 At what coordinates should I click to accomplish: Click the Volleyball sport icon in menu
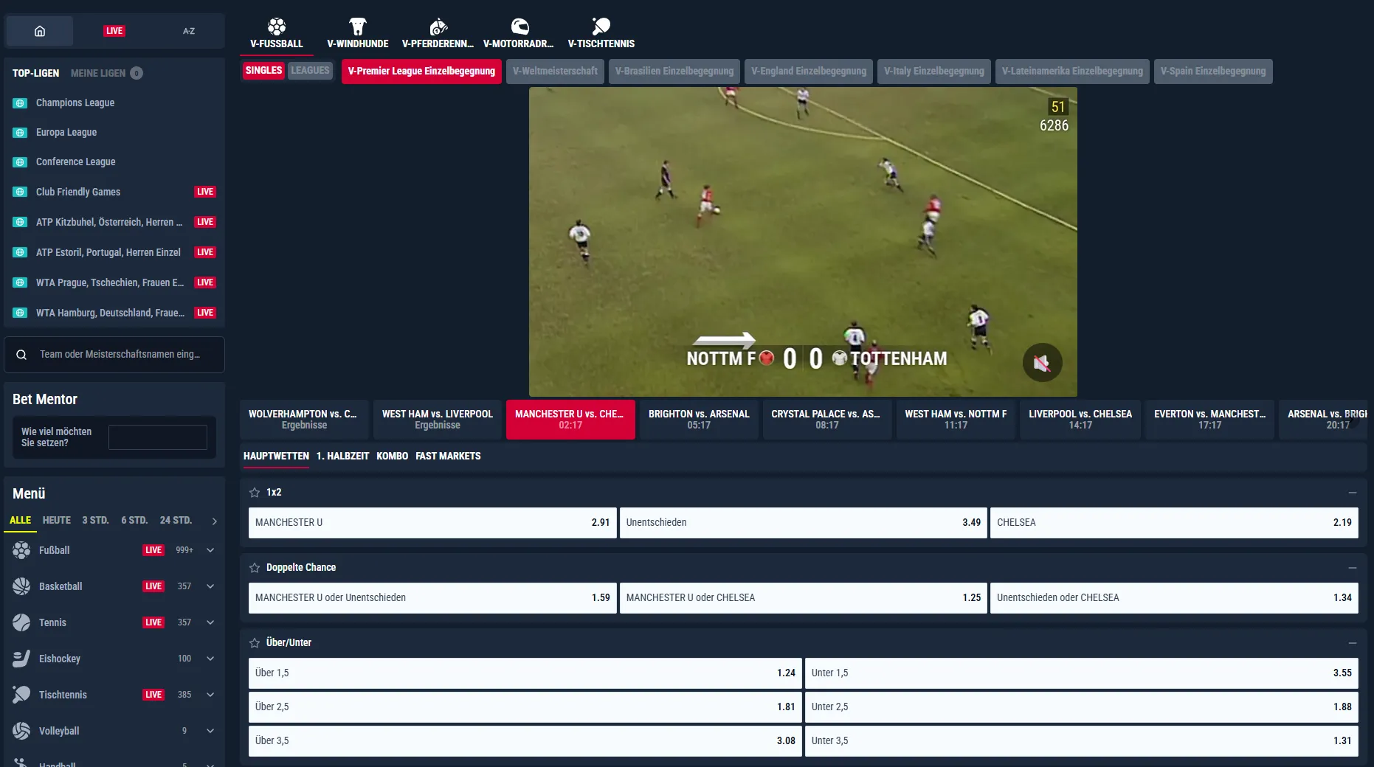pos(21,731)
